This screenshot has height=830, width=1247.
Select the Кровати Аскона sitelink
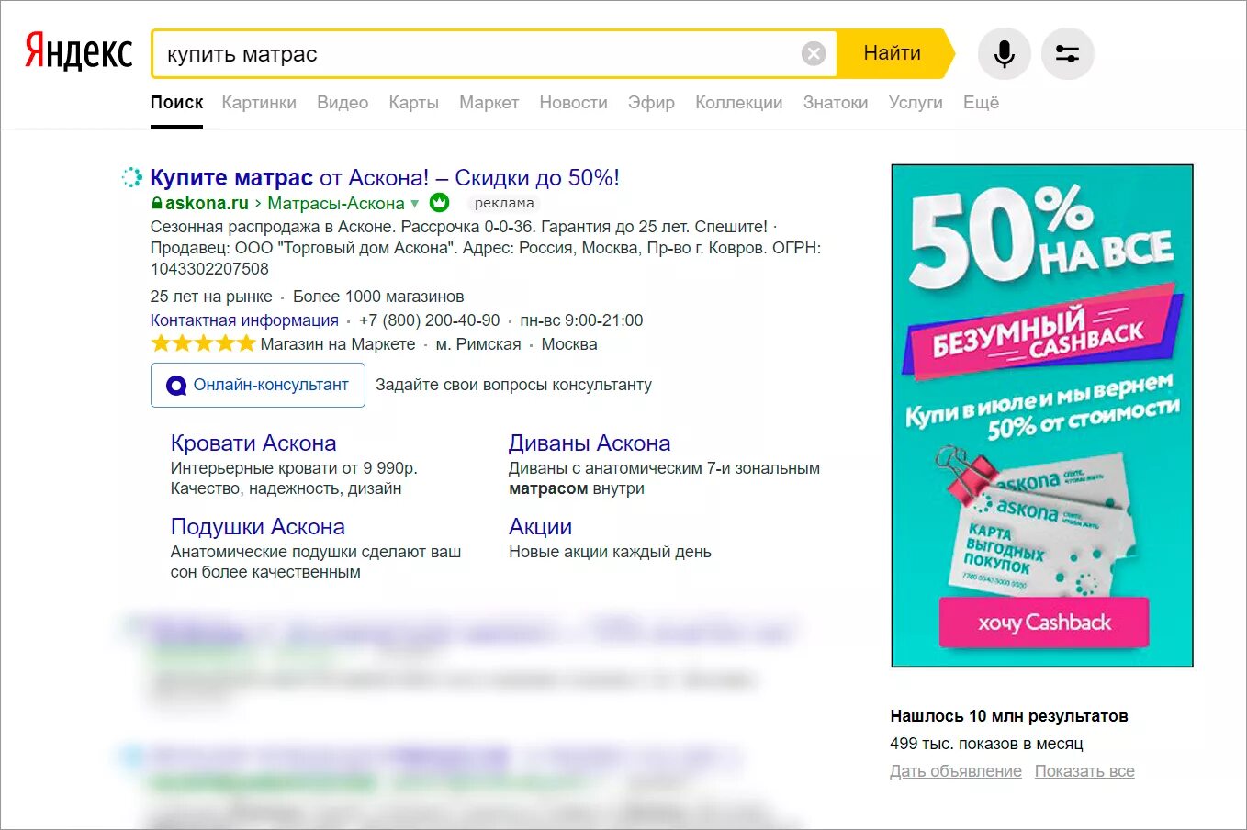pyautogui.click(x=253, y=443)
